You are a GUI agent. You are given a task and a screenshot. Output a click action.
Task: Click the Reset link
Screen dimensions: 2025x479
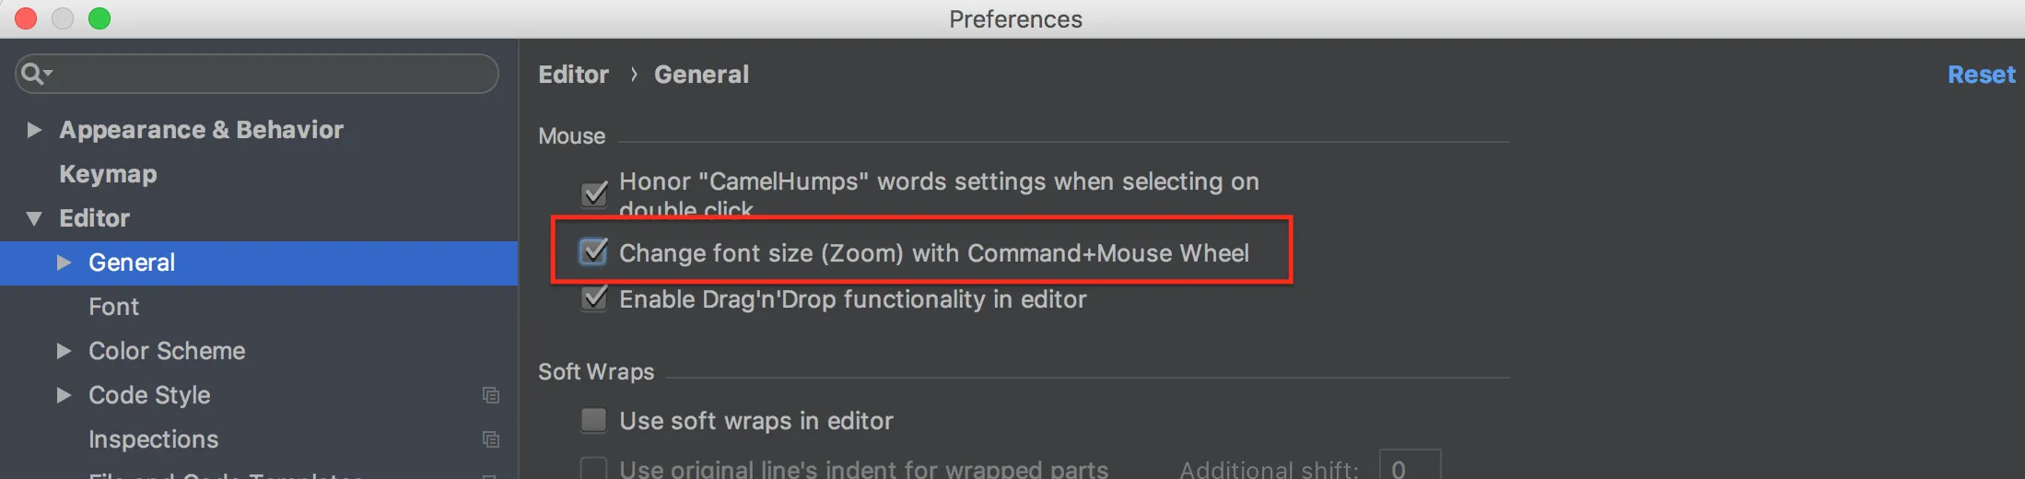pos(1981,75)
